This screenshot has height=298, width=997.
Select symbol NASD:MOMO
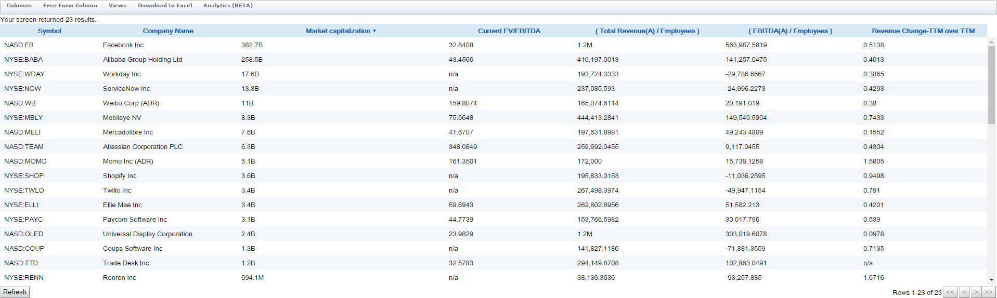(x=25, y=161)
